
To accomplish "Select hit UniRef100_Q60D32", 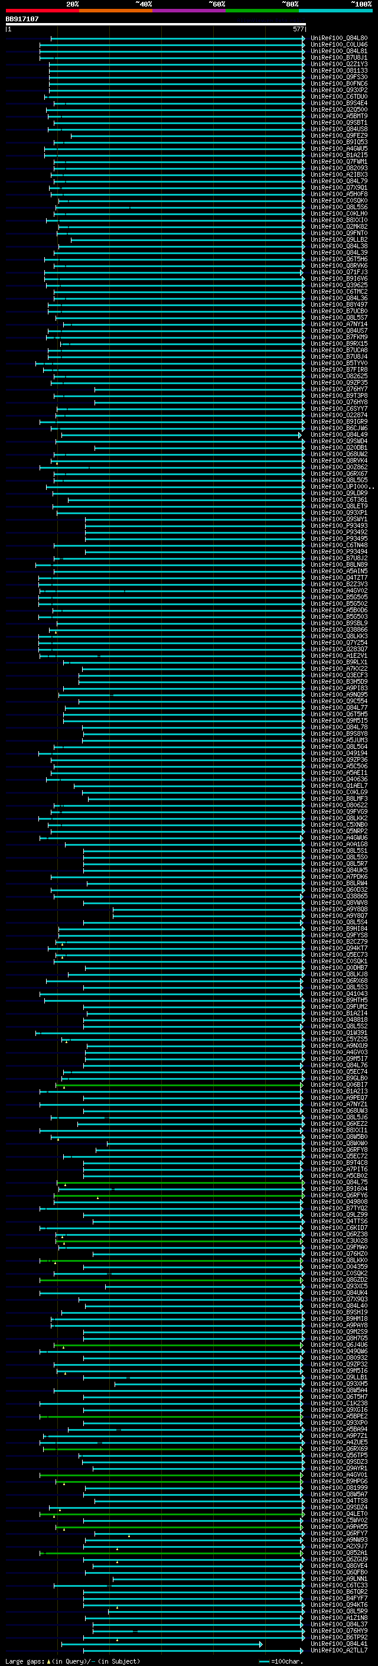I will tap(339, 889).
